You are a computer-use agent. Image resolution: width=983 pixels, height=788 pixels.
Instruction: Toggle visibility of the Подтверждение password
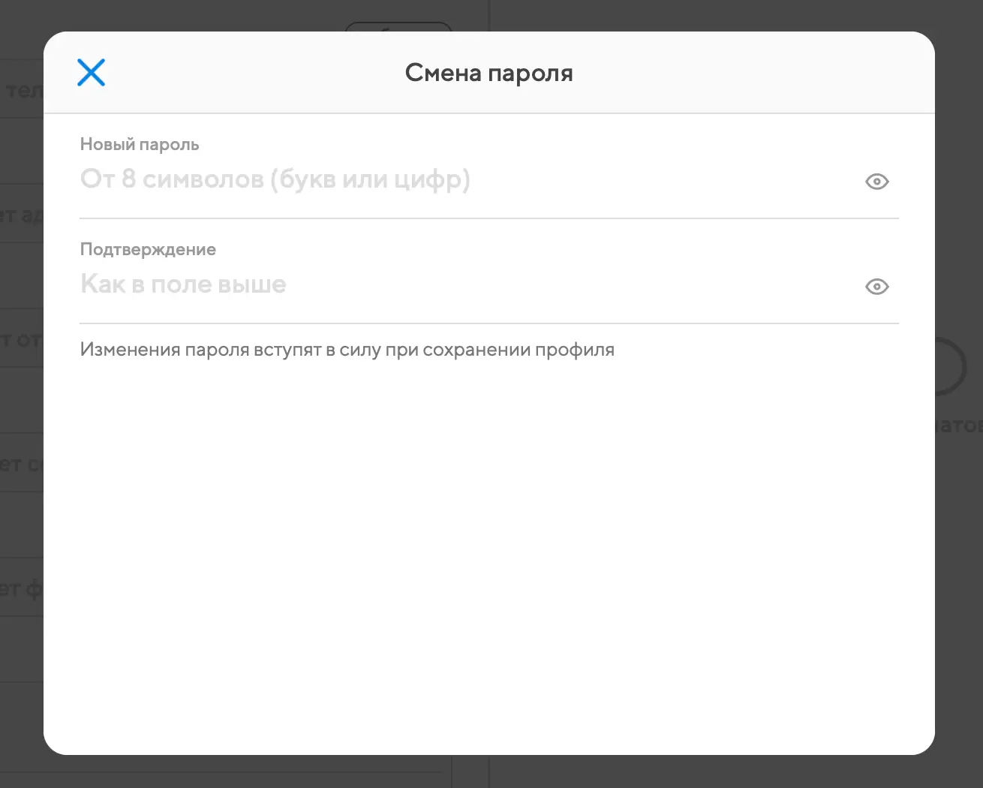(x=876, y=287)
